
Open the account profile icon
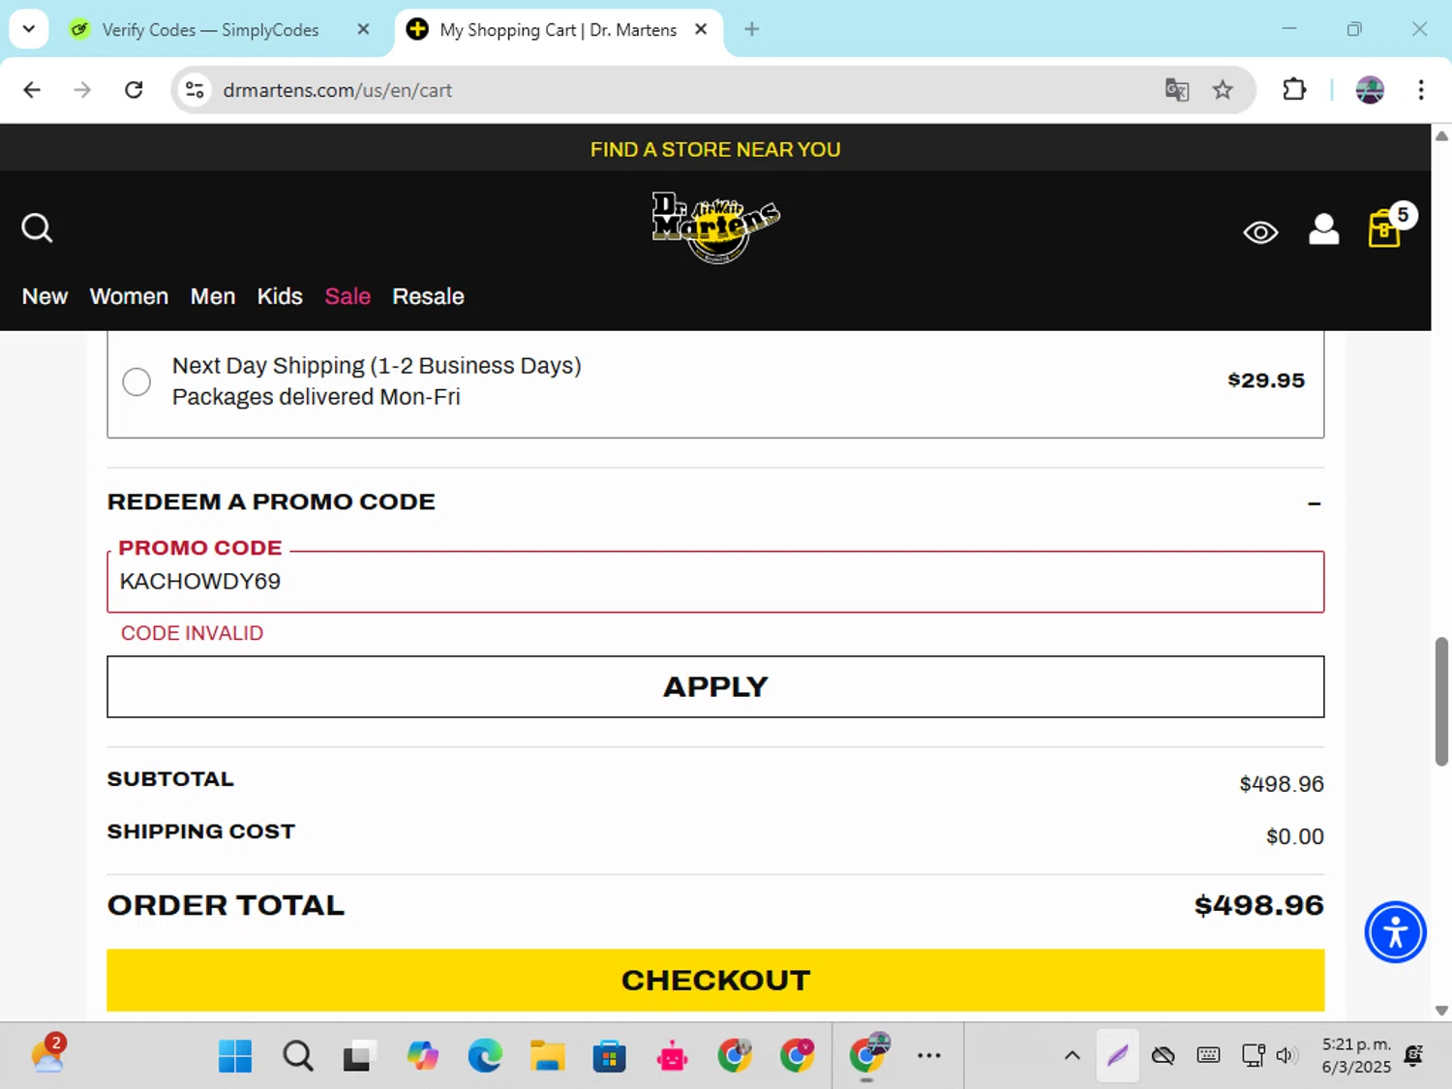click(x=1323, y=229)
